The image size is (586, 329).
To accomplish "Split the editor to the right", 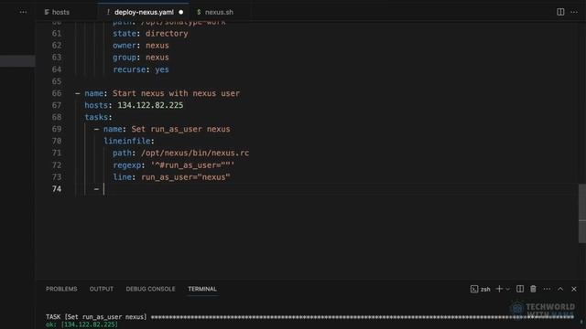I will point(560,12).
